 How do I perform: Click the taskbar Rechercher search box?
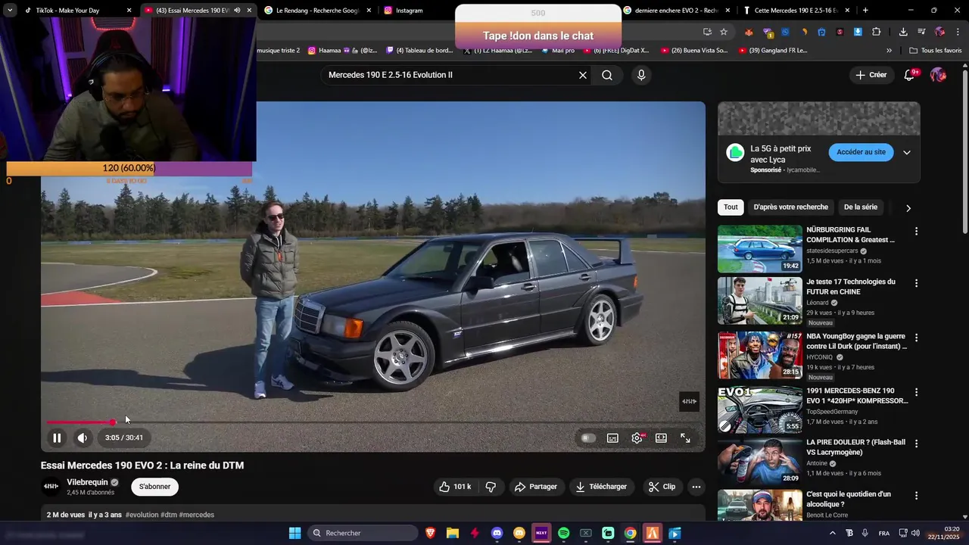362,533
